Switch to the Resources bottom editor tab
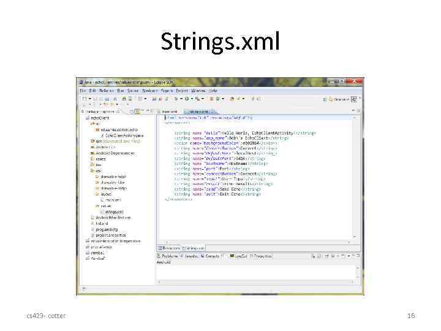The image size is (441, 331). click(168, 248)
